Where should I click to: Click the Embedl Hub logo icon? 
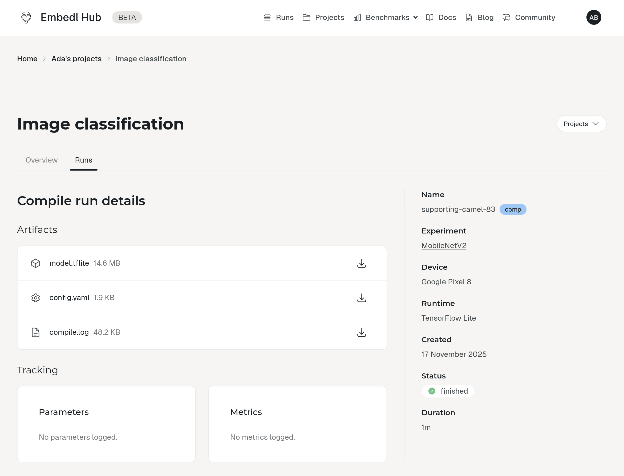coord(26,18)
